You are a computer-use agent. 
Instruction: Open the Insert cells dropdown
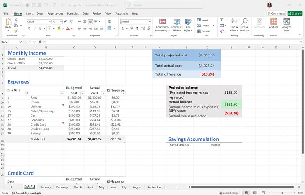point(212,20)
